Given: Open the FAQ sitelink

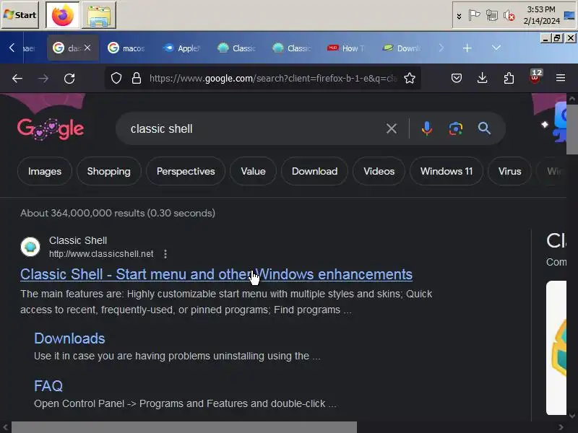Looking at the screenshot, I should [48, 386].
